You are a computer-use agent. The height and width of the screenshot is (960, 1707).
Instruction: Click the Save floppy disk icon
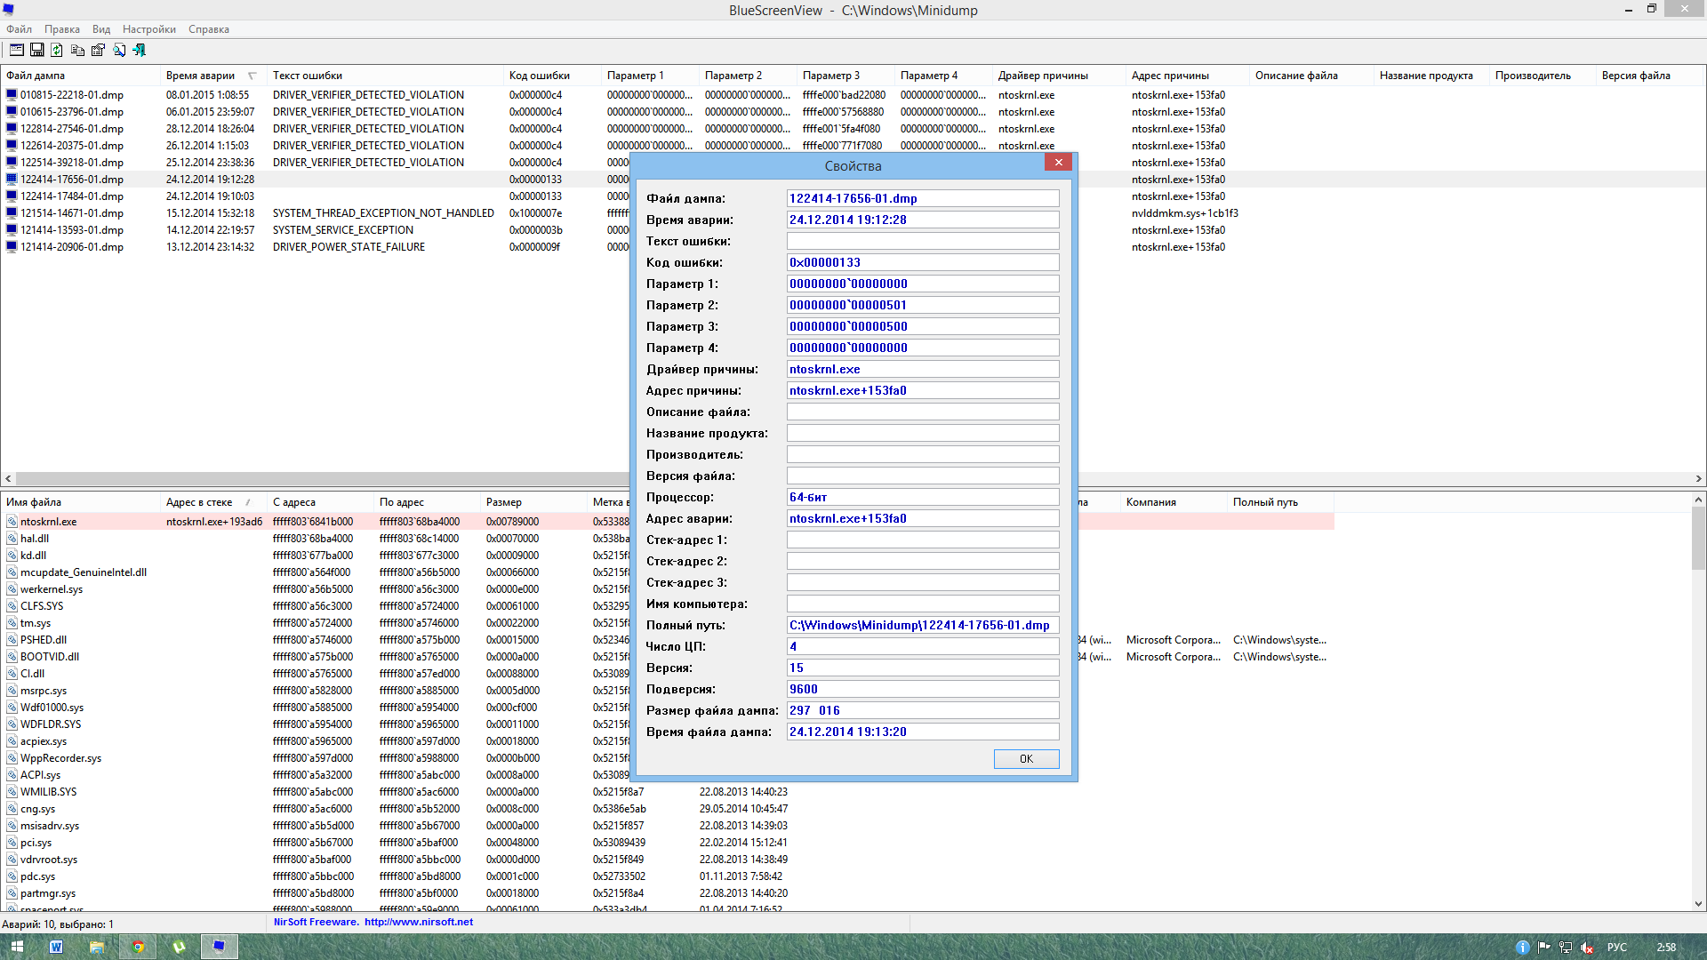[36, 51]
